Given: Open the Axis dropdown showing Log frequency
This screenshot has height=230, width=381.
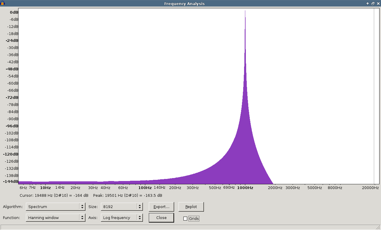Looking at the screenshot, I should [121, 218].
